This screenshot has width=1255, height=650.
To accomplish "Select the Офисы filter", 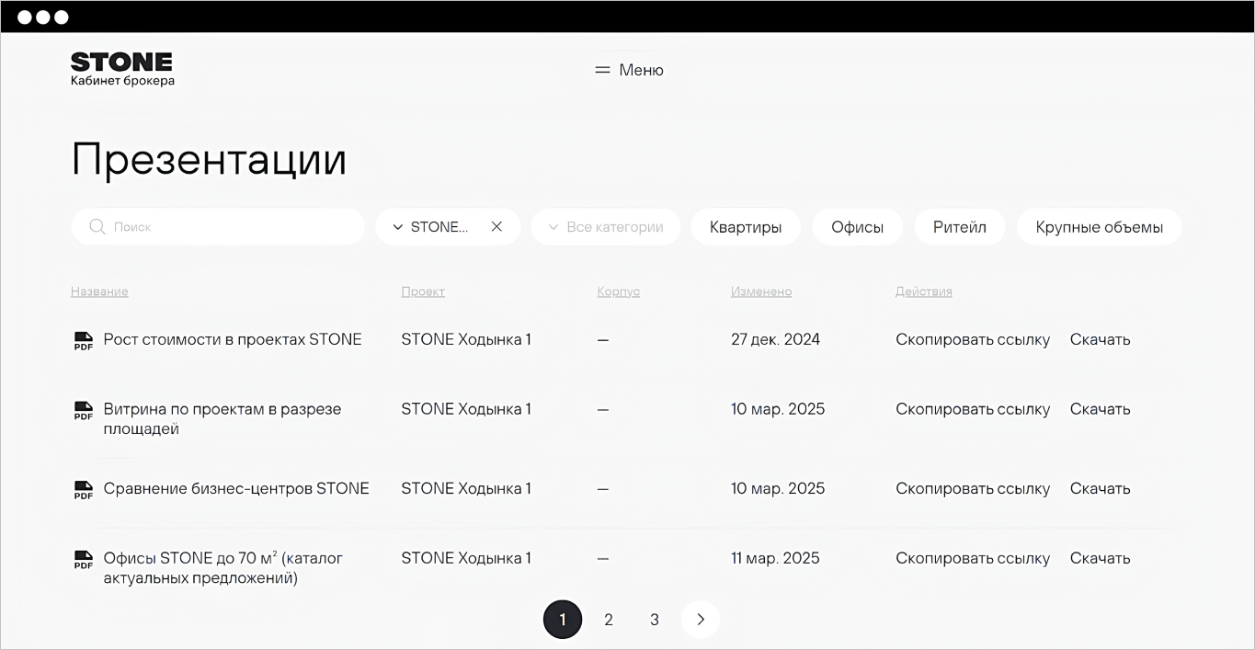I will pyautogui.click(x=858, y=227).
